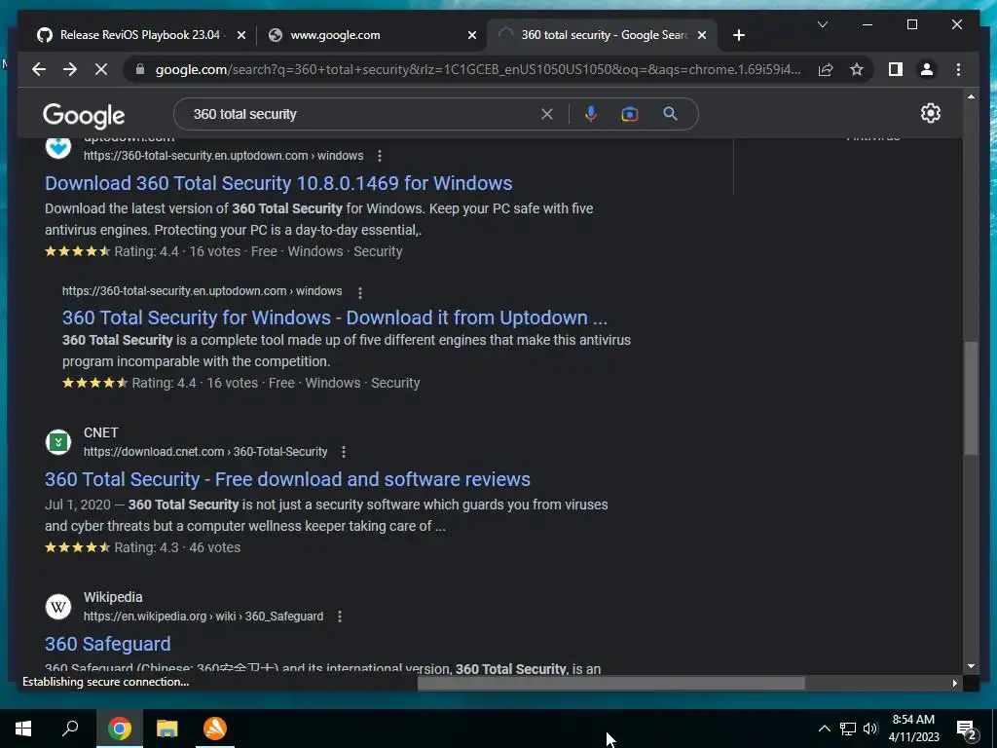
Task: Click the CNET site favicon
Action: [x=58, y=442]
